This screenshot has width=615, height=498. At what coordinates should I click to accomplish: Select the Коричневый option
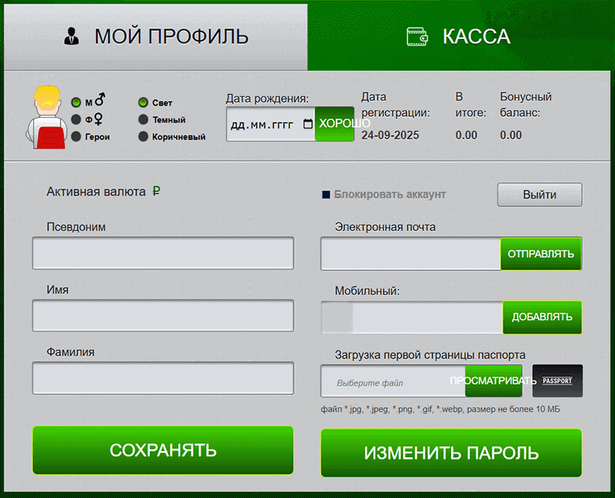[x=144, y=136]
